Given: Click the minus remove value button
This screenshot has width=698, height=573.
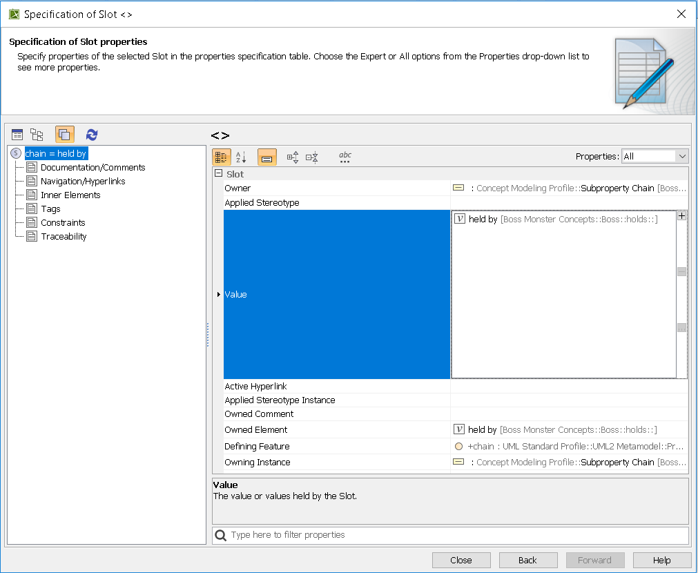Looking at the screenshot, I should (681, 271).
